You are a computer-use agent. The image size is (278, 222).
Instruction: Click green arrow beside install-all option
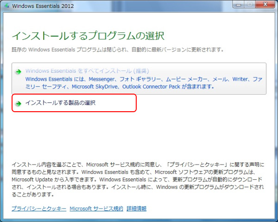pyautogui.click(x=18, y=72)
